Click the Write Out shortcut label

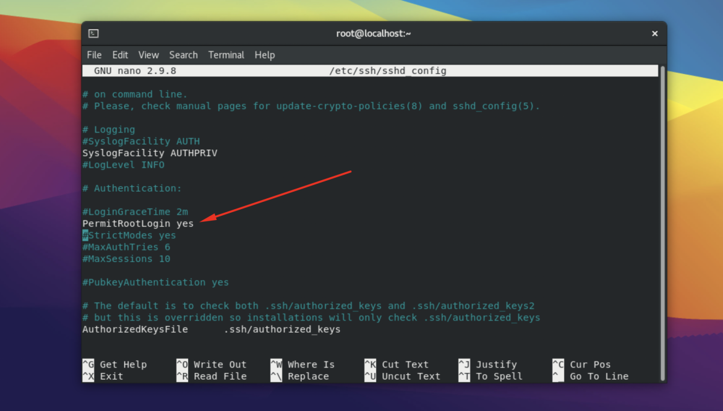coord(219,365)
